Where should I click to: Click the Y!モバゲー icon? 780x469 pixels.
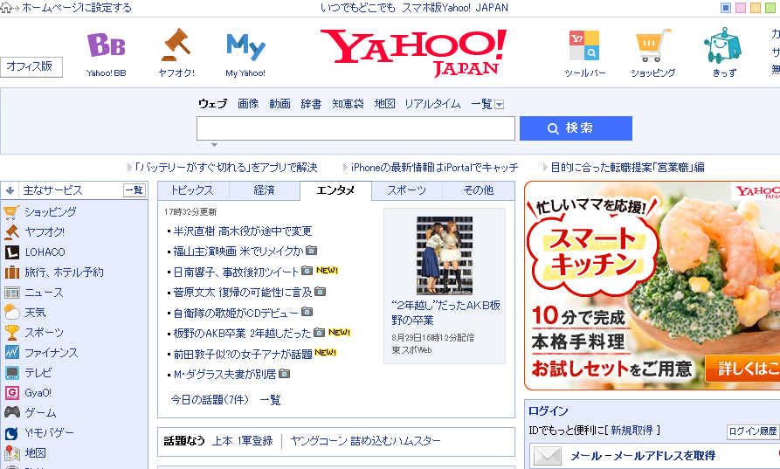(11, 433)
